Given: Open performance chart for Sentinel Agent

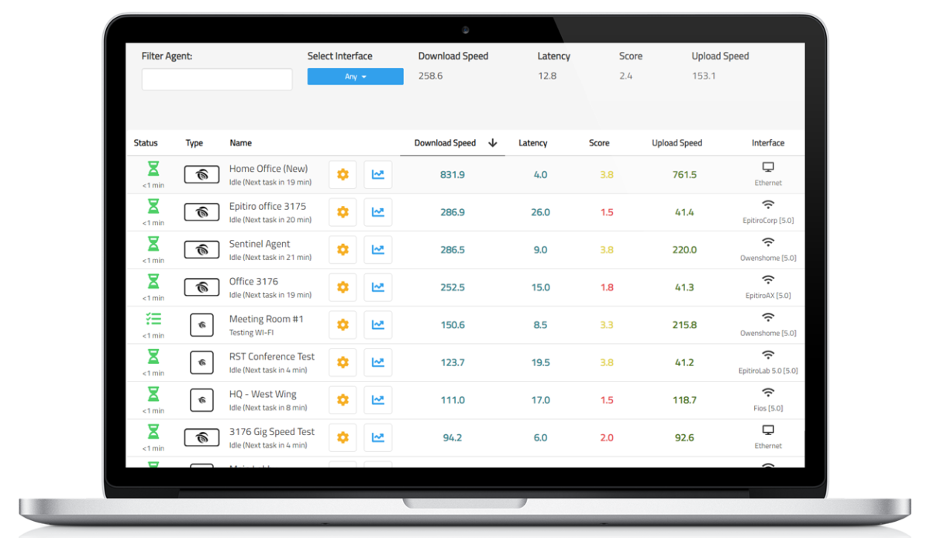Looking at the screenshot, I should 377,249.
